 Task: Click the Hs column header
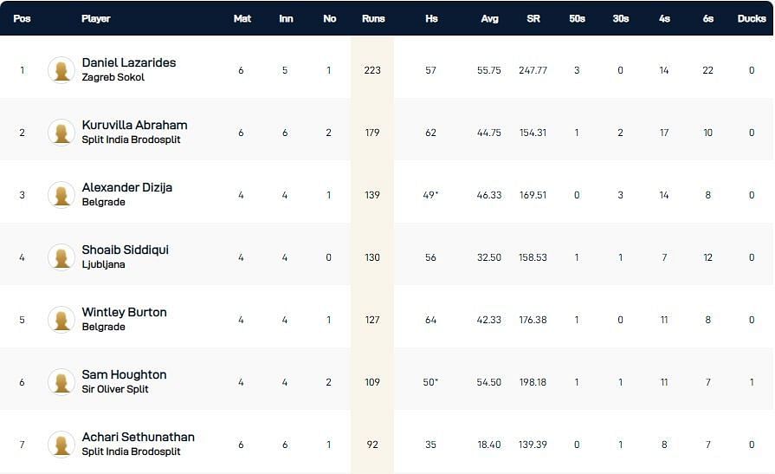[431, 18]
